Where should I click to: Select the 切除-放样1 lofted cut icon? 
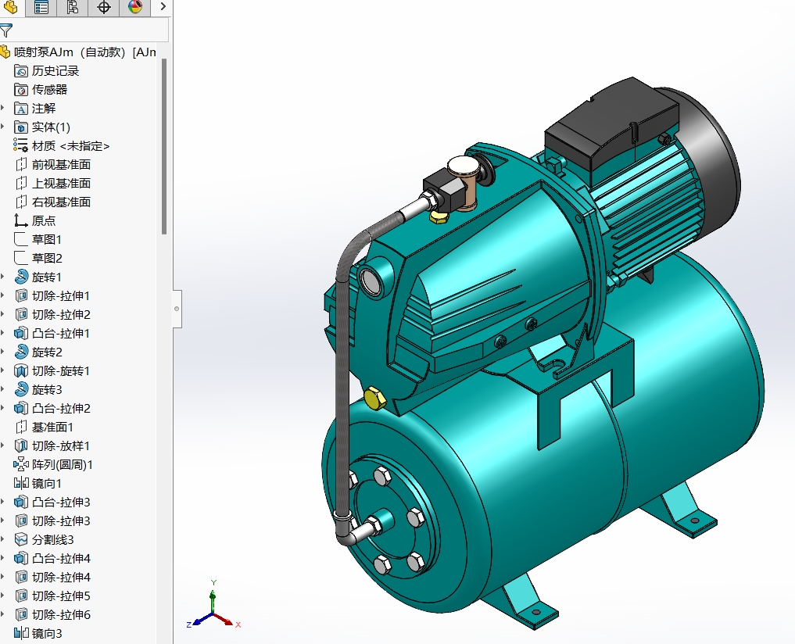point(21,445)
